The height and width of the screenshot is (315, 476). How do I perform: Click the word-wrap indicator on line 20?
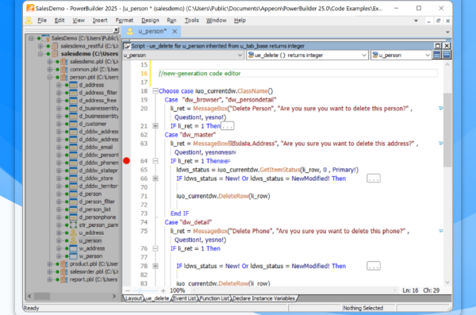click(440, 108)
